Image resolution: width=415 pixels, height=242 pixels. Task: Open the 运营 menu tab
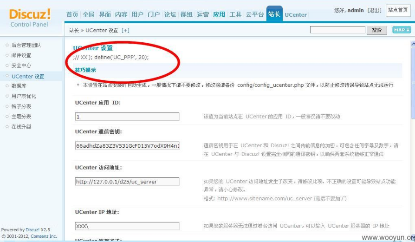(203, 14)
